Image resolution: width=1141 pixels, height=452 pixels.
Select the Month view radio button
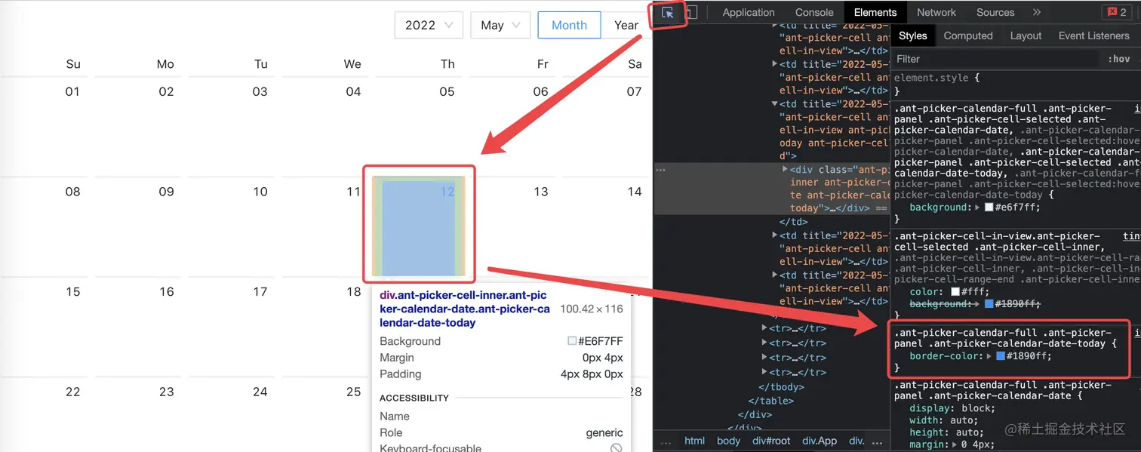[x=569, y=25]
